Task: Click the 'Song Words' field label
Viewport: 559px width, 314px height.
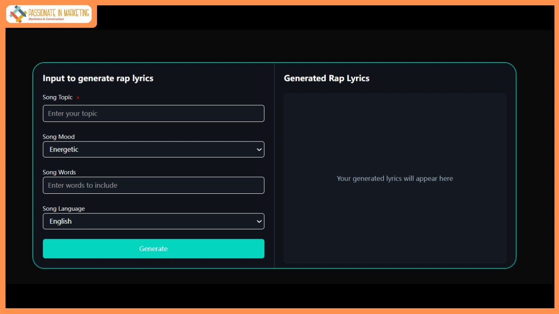Action: [59, 173]
